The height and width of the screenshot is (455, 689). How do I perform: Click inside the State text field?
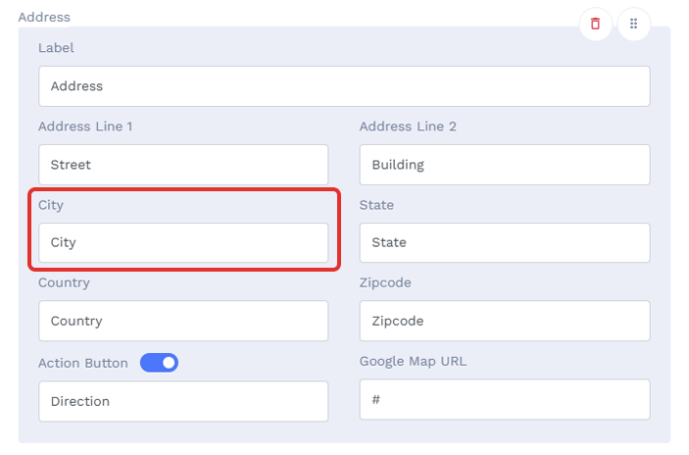[x=505, y=242]
